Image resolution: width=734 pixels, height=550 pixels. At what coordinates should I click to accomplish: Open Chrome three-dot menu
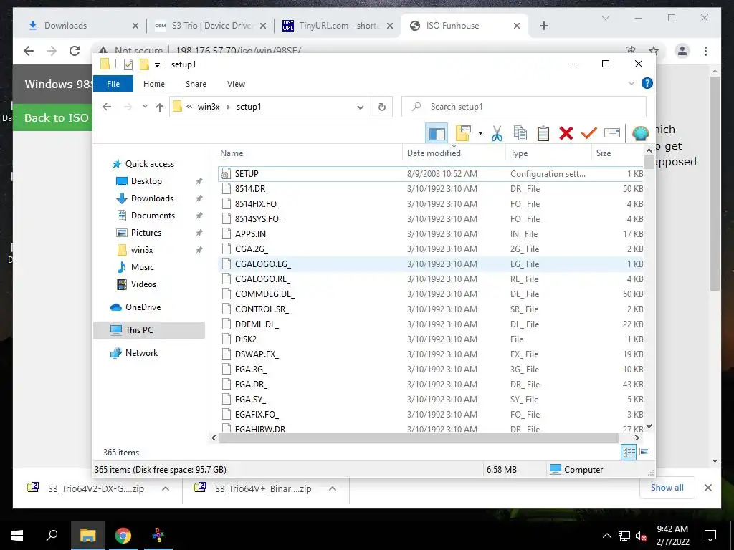[705, 51]
